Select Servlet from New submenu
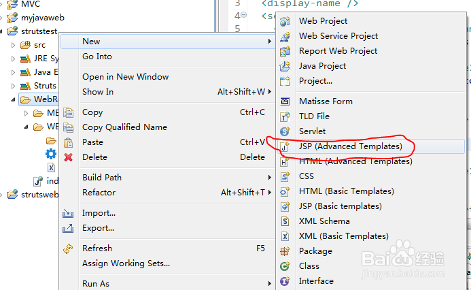Screen dimensions: 471x290 pyautogui.click(x=371, y=131)
